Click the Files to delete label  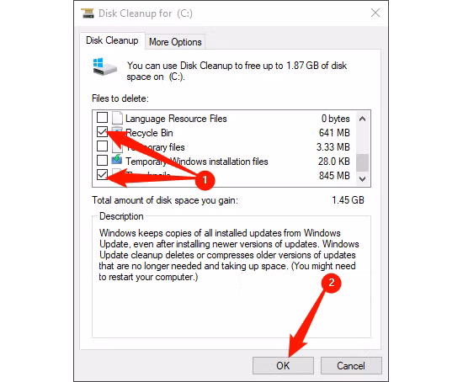click(x=120, y=98)
